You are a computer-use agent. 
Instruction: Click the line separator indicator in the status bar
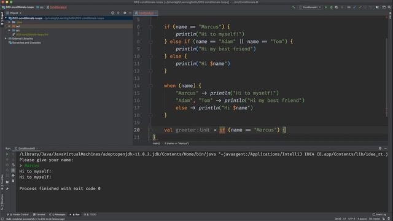[344, 219]
